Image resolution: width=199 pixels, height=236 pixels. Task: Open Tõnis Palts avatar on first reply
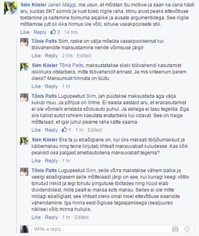click(24, 42)
